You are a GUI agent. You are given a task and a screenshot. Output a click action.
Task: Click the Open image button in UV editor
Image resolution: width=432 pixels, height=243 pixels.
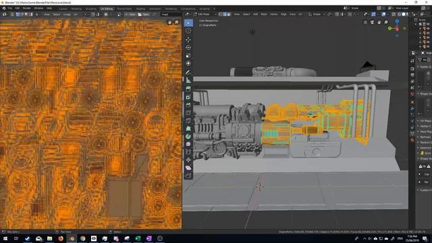(x=144, y=14)
